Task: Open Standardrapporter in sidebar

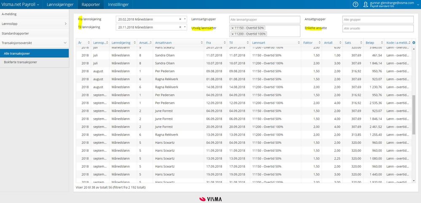Action: pos(34,34)
